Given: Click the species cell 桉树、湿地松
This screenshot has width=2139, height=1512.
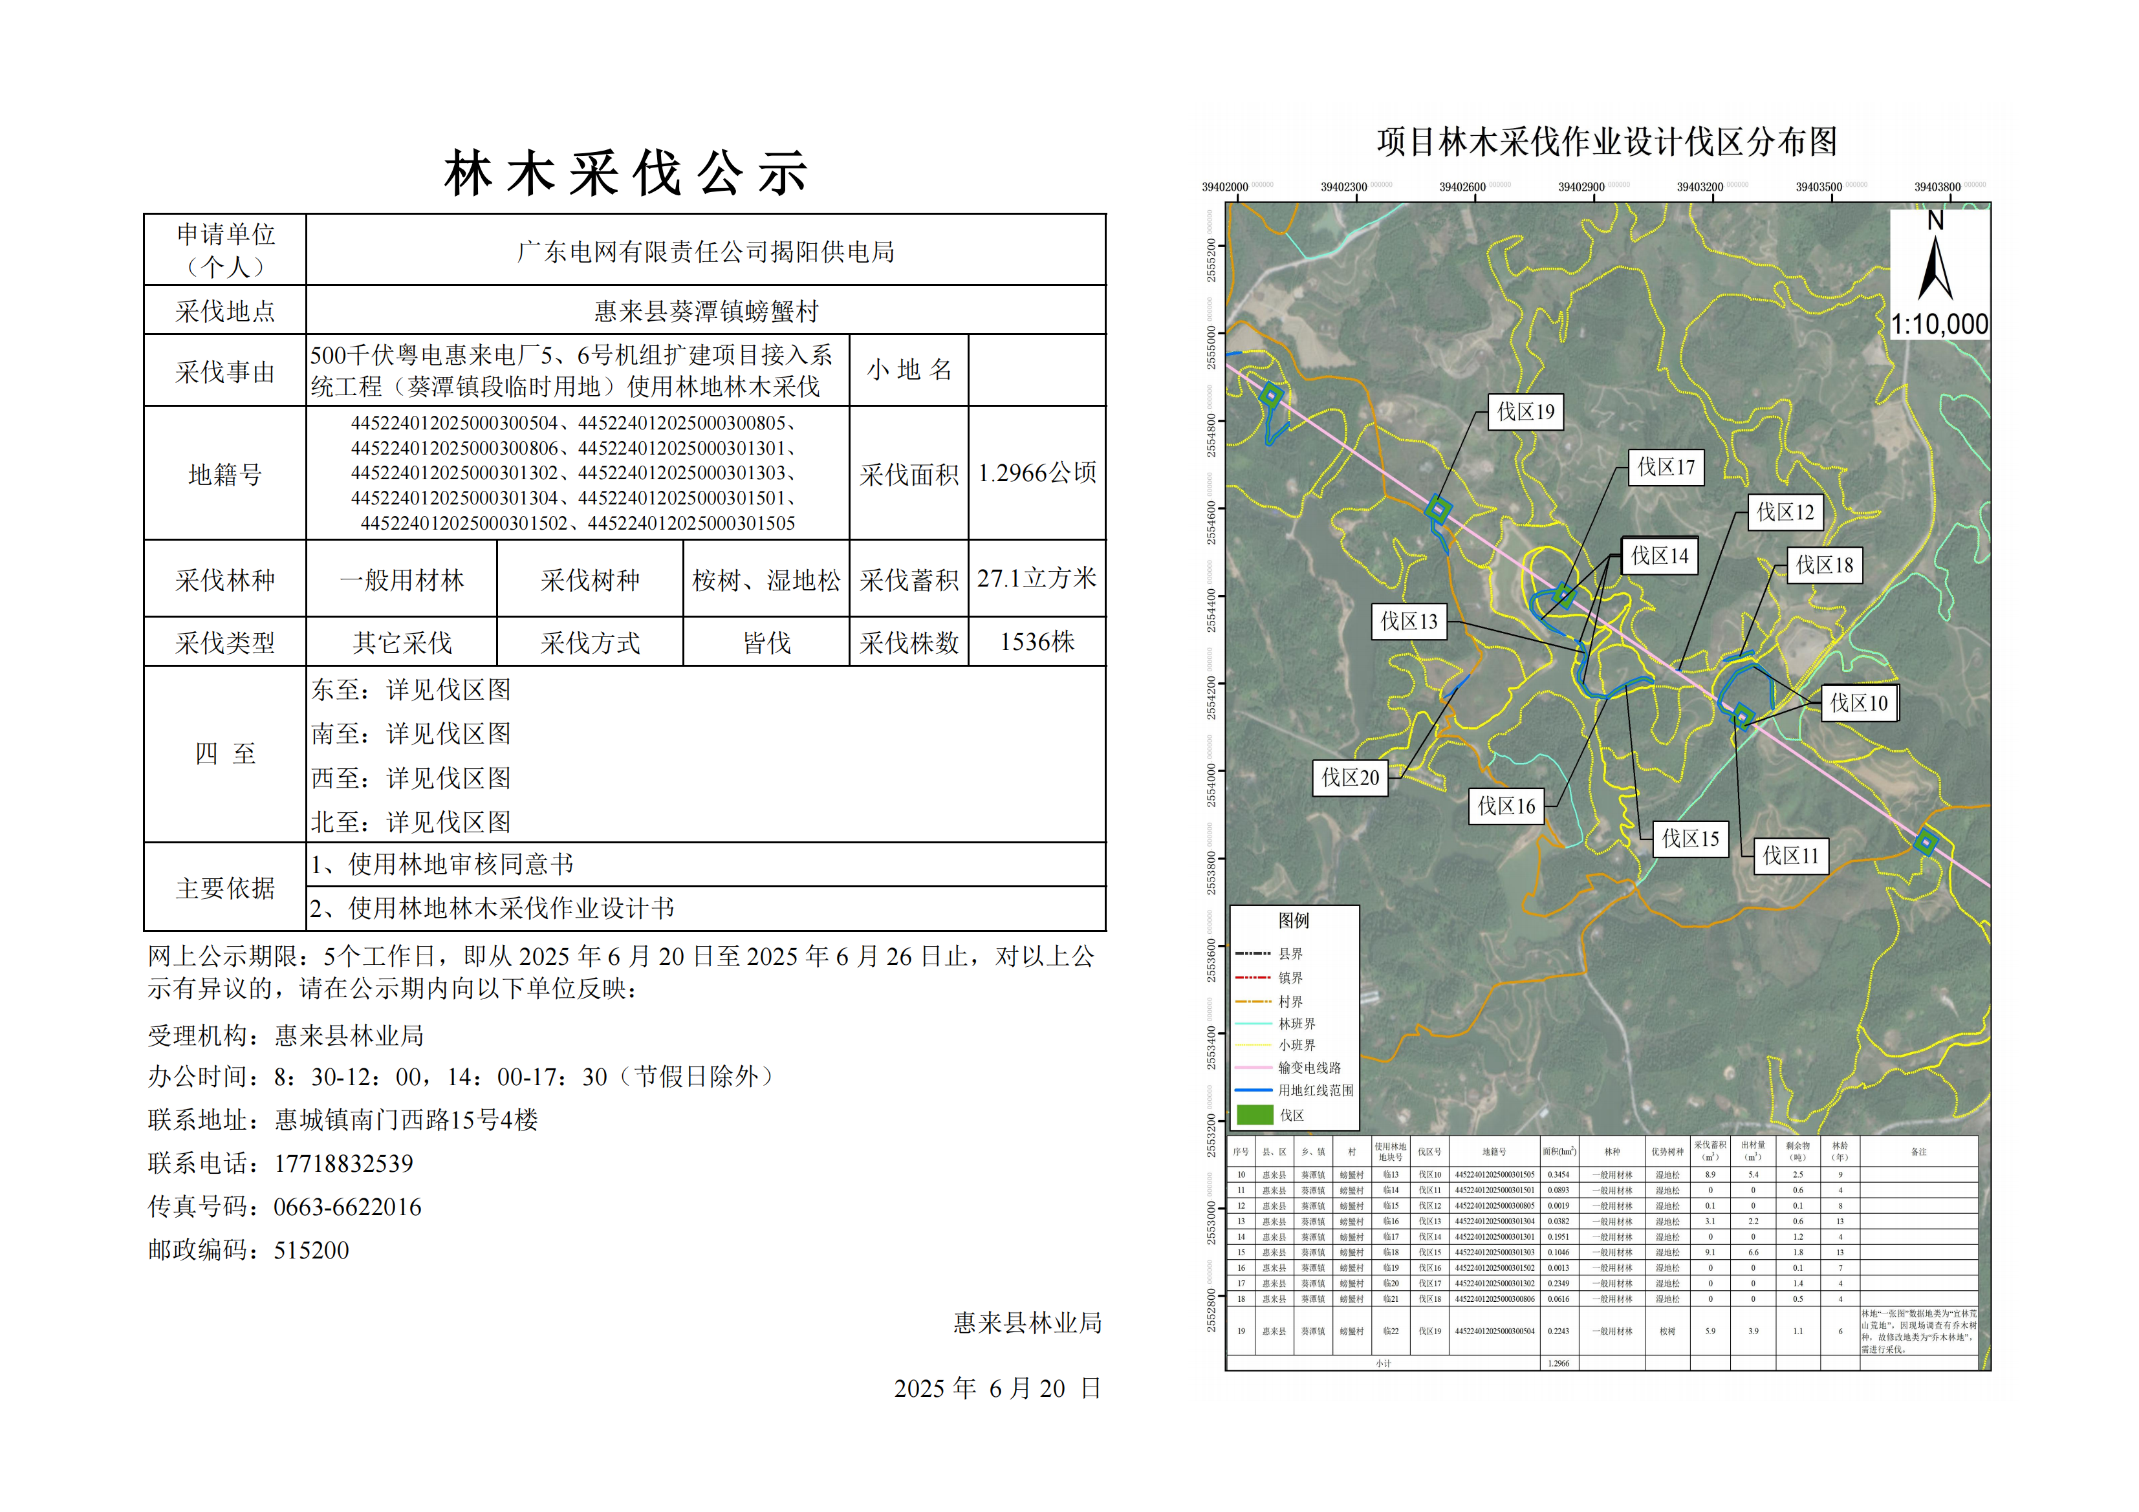Looking at the screenshot, I should (x=766, y=579).
